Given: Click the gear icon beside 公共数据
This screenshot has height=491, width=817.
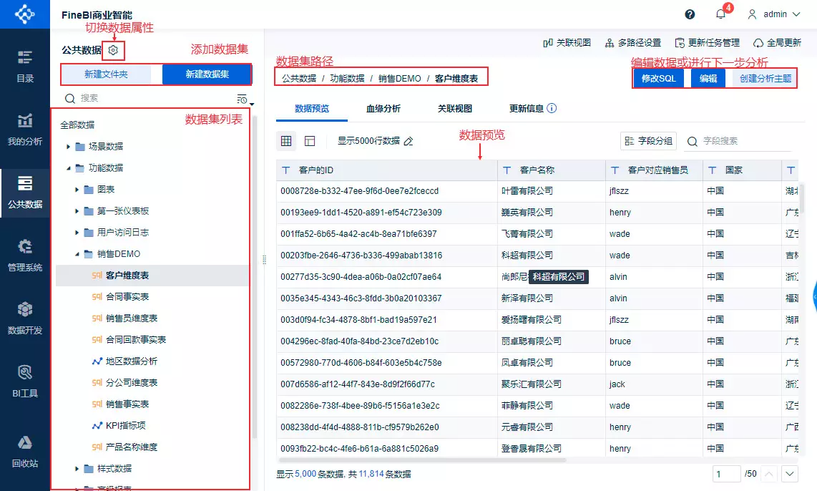Looking at the screenshot, I should (114, 50).
